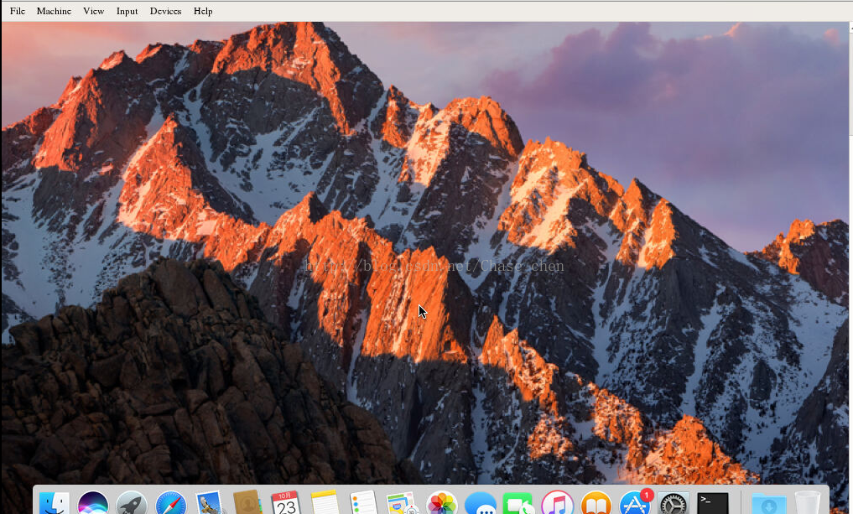Open the Help menu
The image size is (853, 514).
(x=203, y=11)
